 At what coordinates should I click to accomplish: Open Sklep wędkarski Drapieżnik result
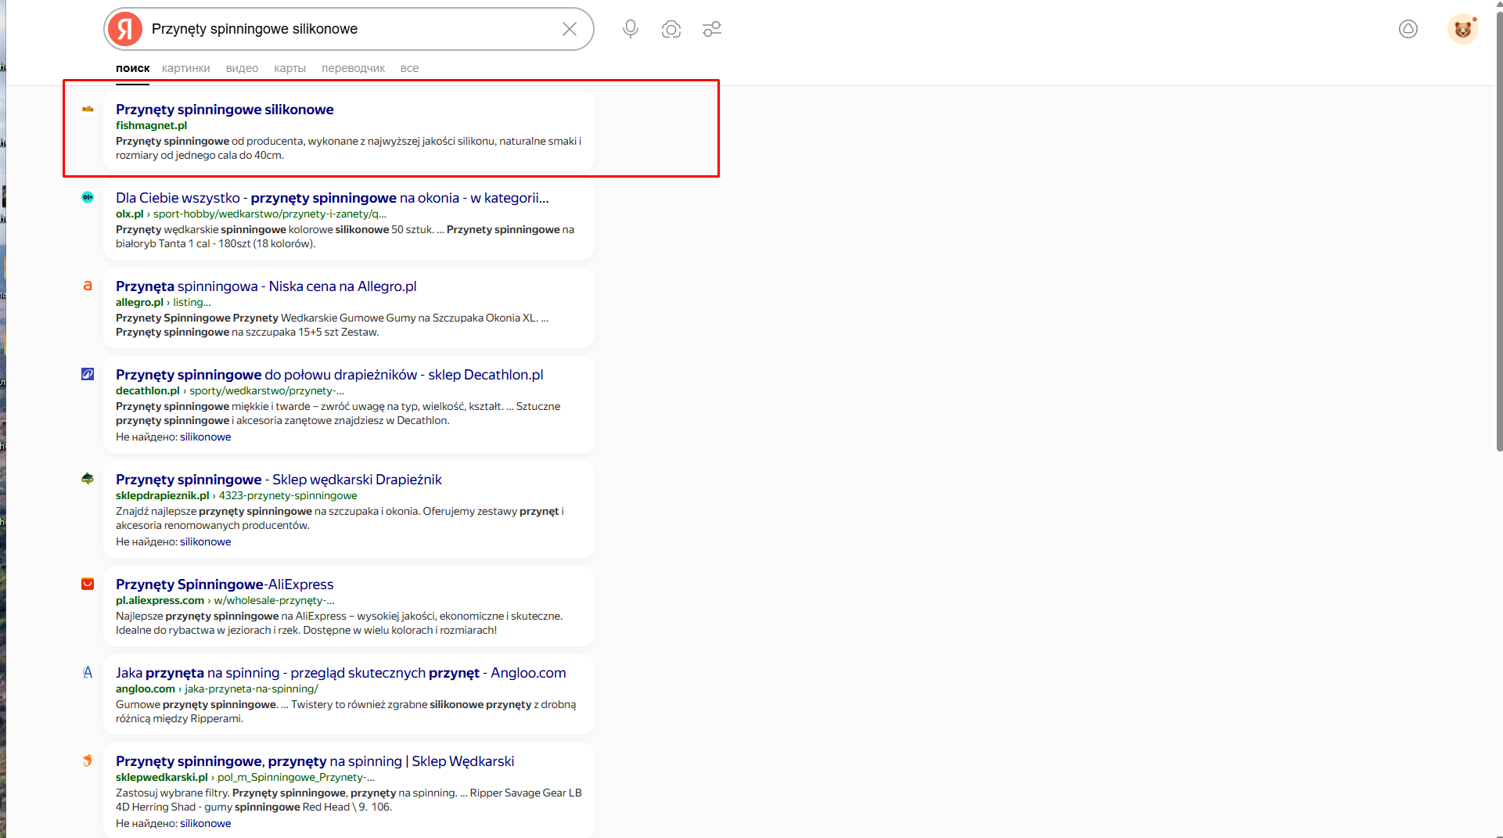click(279, 480)
